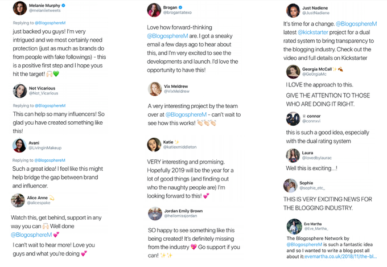The image size is (387, 267).
Task: Open Vix Meldrew's profile picture
Action: point(155,88)
